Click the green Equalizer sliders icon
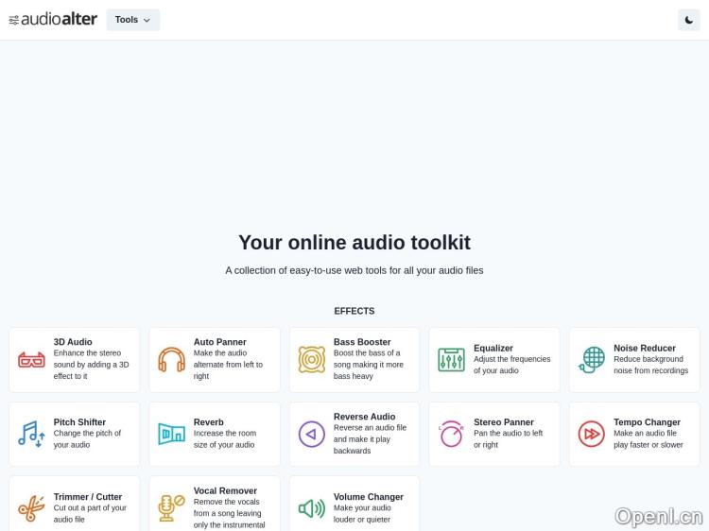 pos(451,360)
